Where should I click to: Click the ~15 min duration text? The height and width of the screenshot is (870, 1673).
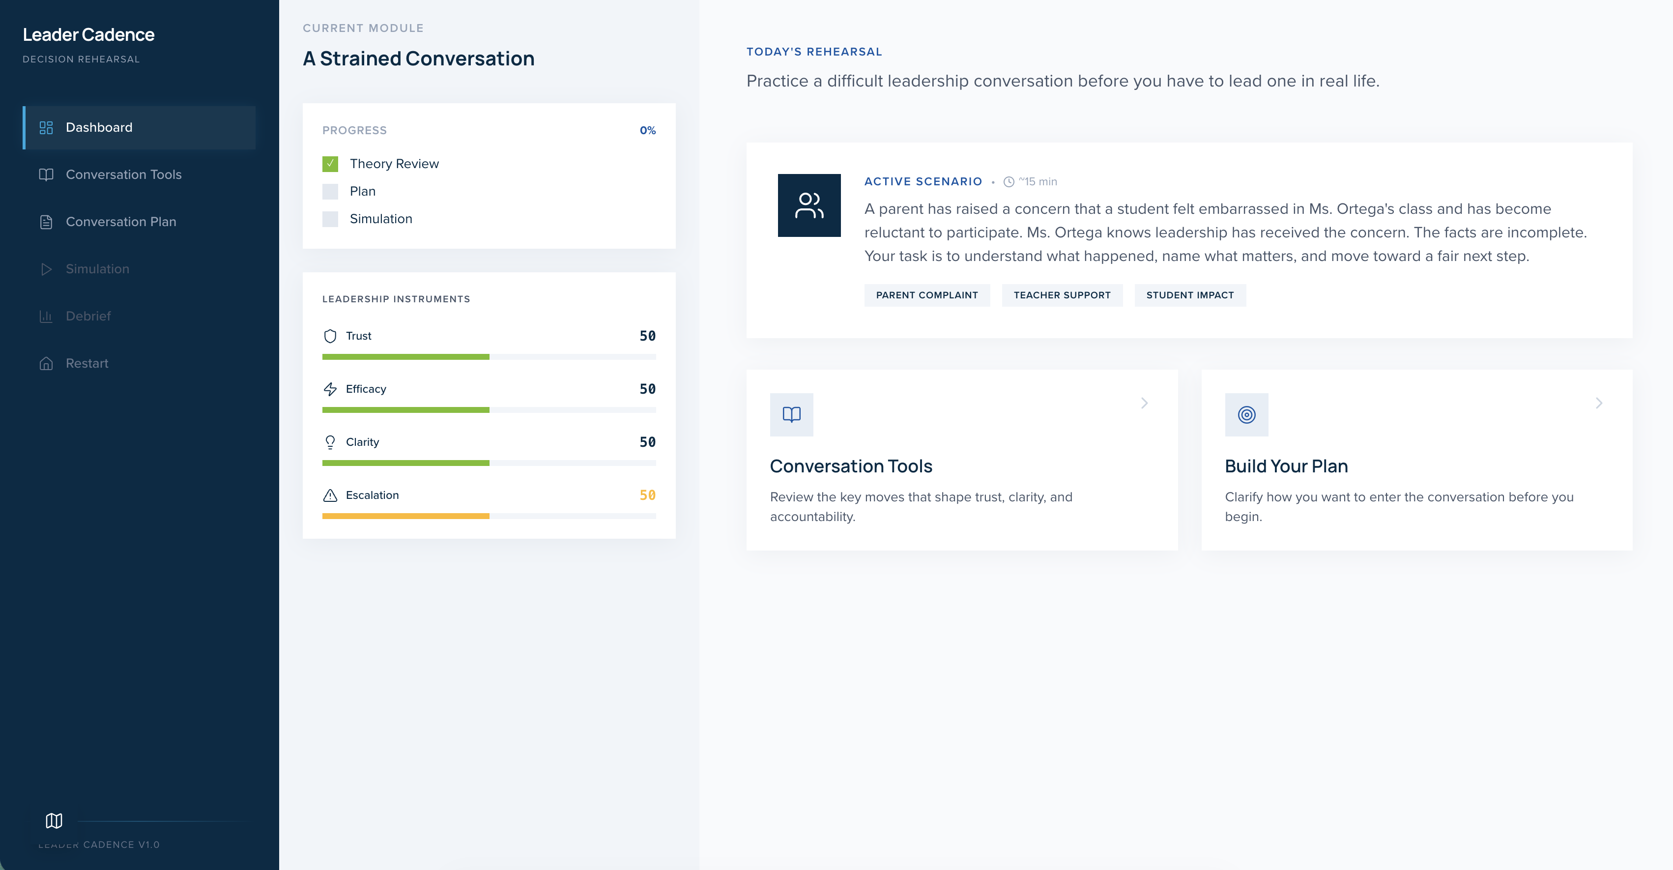pos(1038,182)
